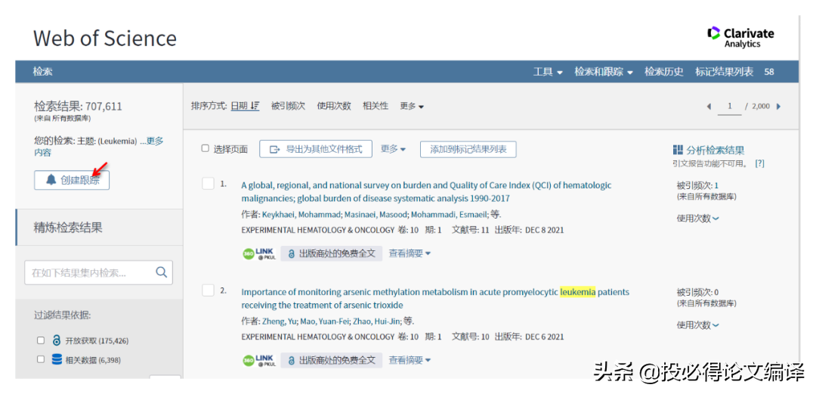Viewport: 816px width, 394px height.
Task: Click the database icon beside 相关数据
Action: pyautogui.click(x=57, y=360)
